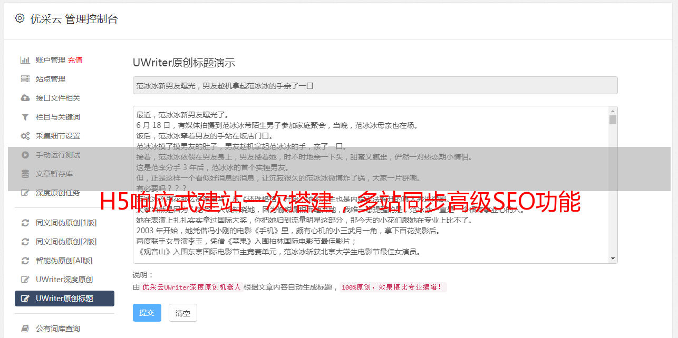Click the UWriter原创标题演示 heading
This screenshot has width=678, height=338.
tap(184, 63)
